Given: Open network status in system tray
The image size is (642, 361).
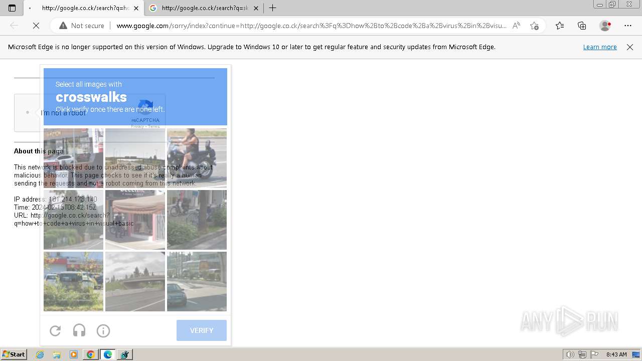Looking at the screenshot, I should (582, 354).
